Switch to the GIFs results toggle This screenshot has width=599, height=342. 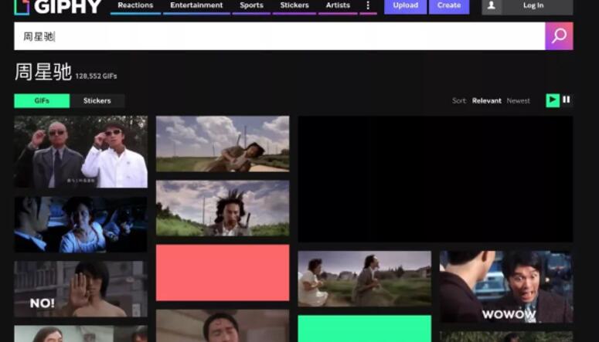pyautogui.click(x=42, y=101)
